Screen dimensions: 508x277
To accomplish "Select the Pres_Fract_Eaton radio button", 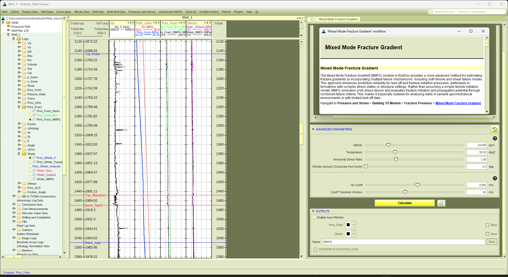I will [x=30, y=111].
